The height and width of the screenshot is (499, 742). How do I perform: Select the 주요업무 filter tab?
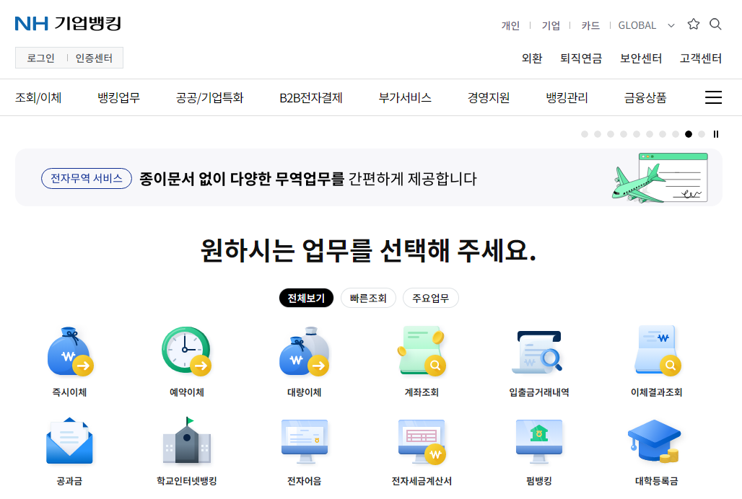tap(431, 298)
